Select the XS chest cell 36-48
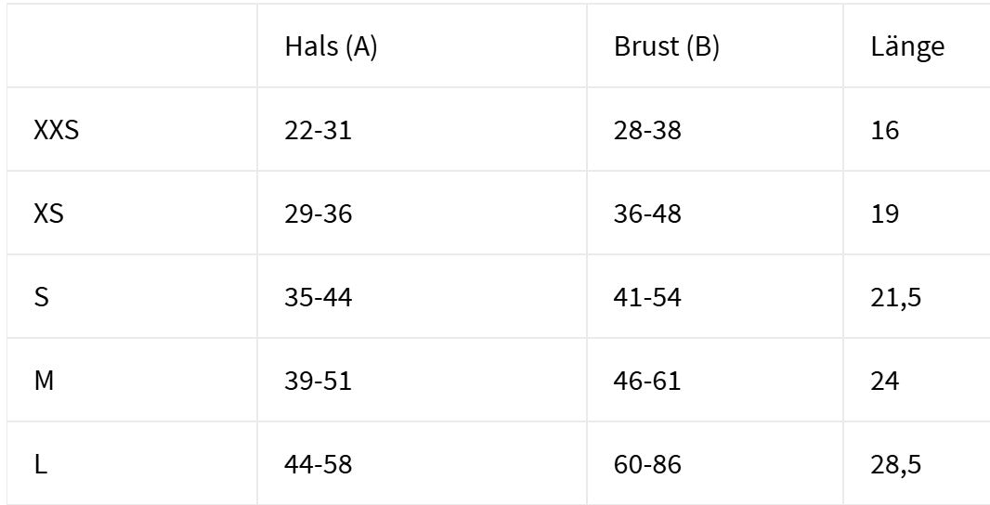 (x=647, y=214)
